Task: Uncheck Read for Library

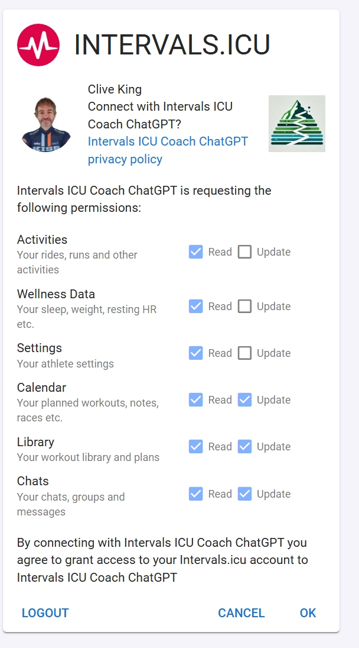Action: point(196,446)
